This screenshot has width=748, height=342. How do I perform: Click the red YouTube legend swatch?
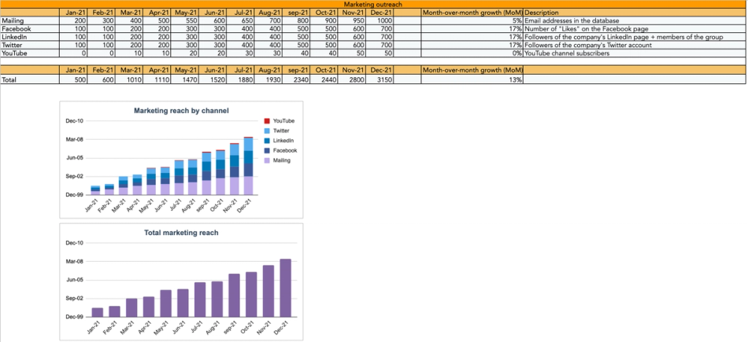[x=267, y=121]
